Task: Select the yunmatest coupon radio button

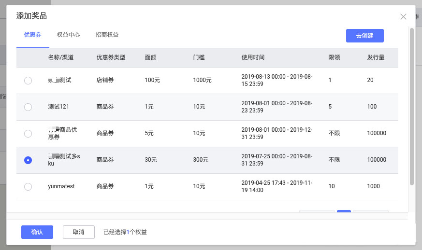Action: 28,187
